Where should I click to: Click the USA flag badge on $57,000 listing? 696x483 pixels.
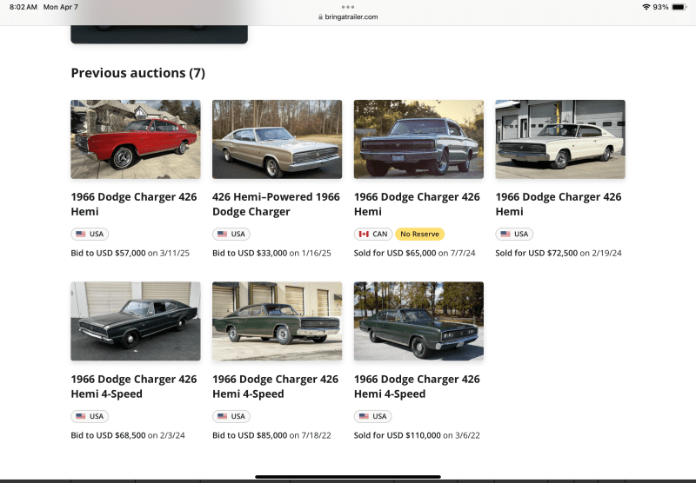tap(90, 234)
